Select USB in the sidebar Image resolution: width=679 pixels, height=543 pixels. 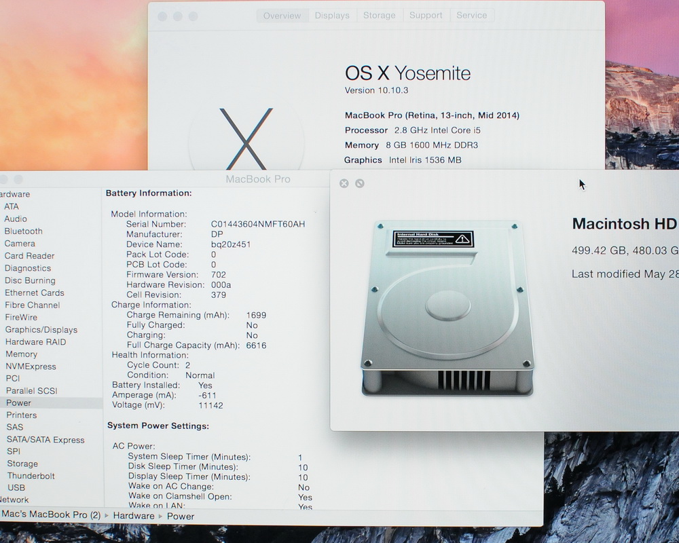coord(16,487)
